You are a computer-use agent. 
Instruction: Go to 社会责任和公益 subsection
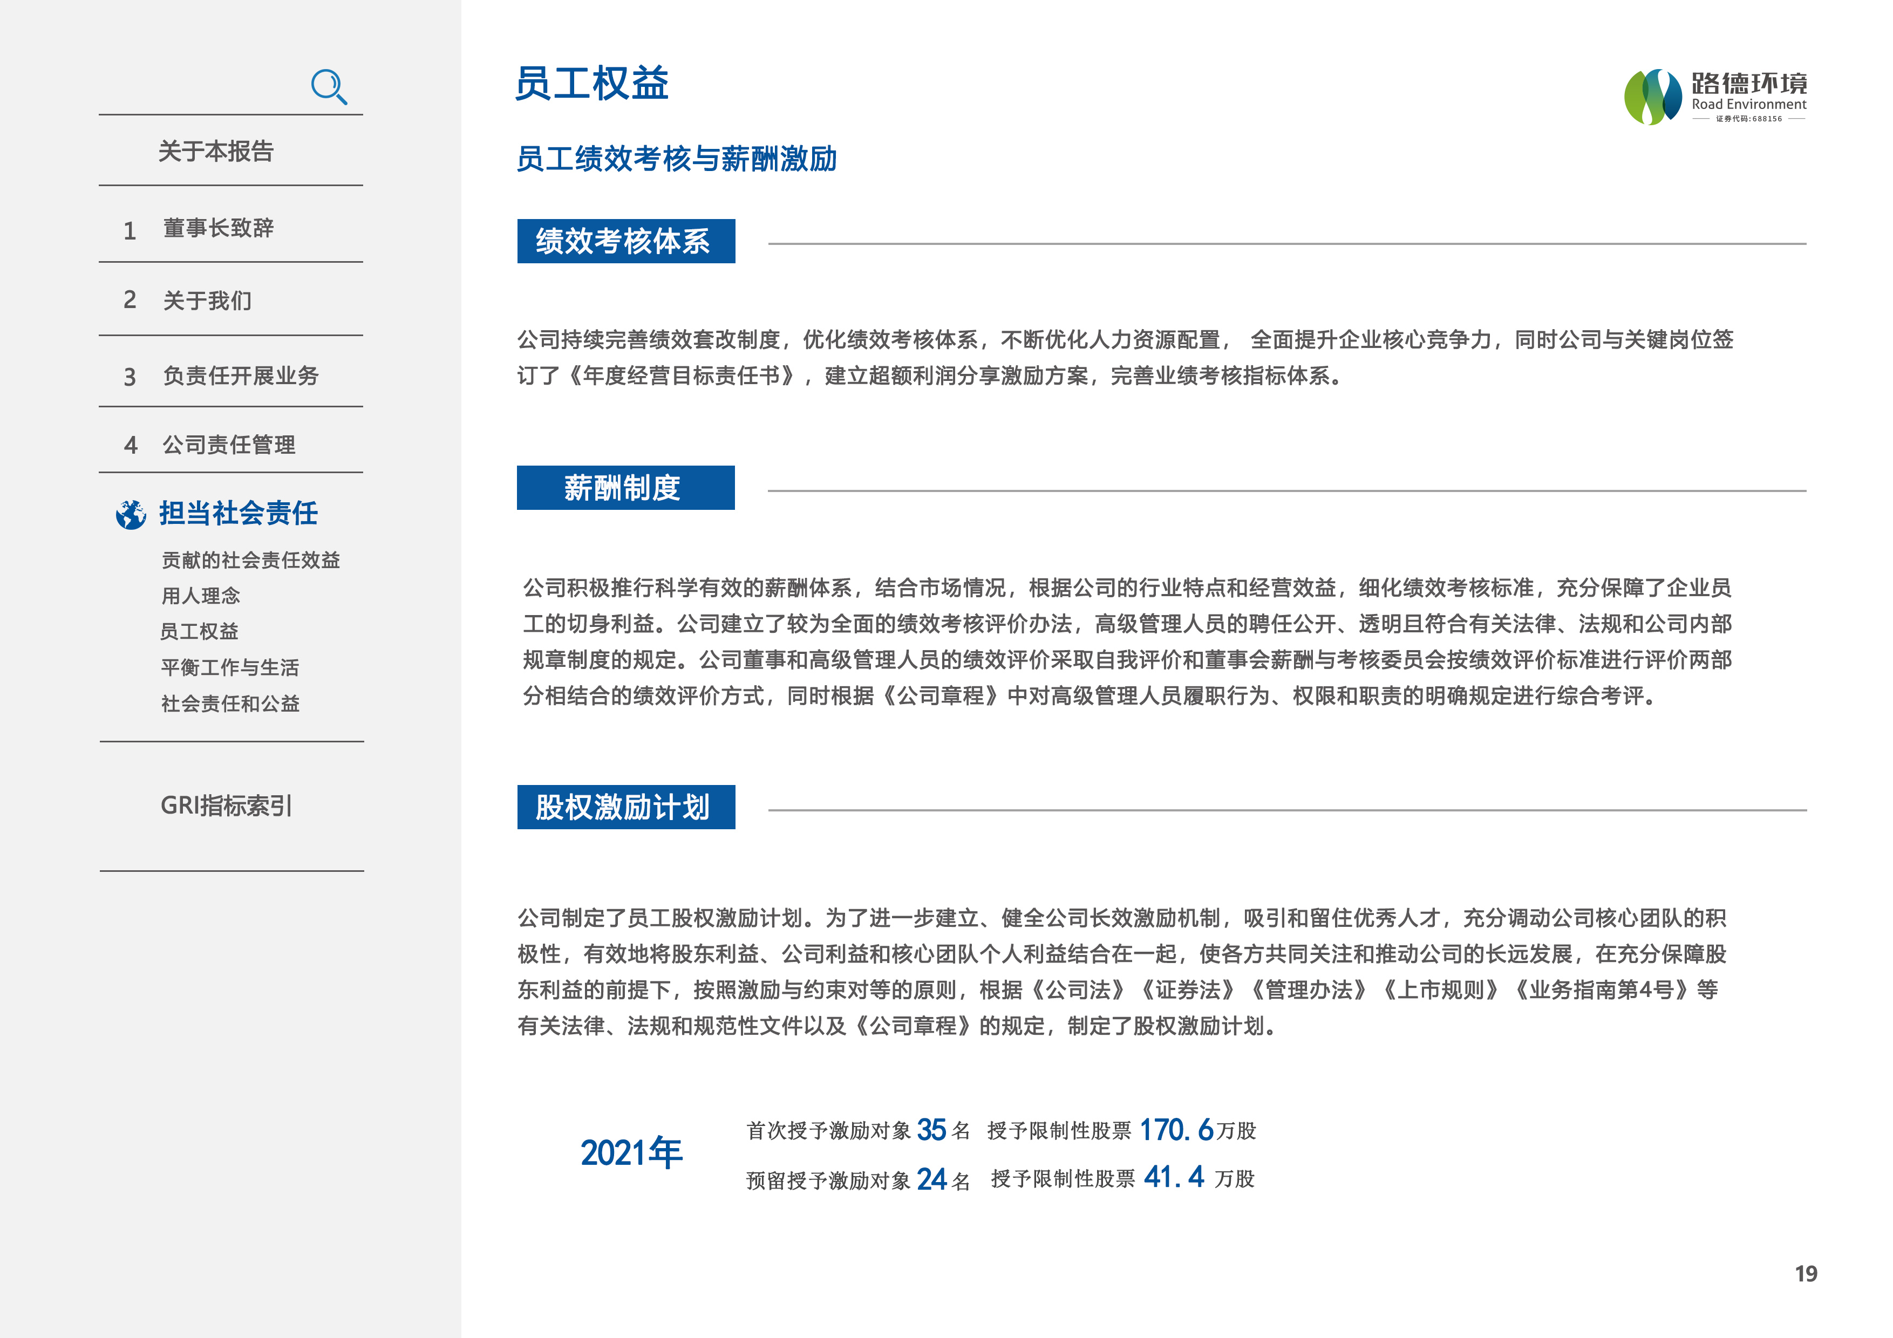tap(230, 704)
